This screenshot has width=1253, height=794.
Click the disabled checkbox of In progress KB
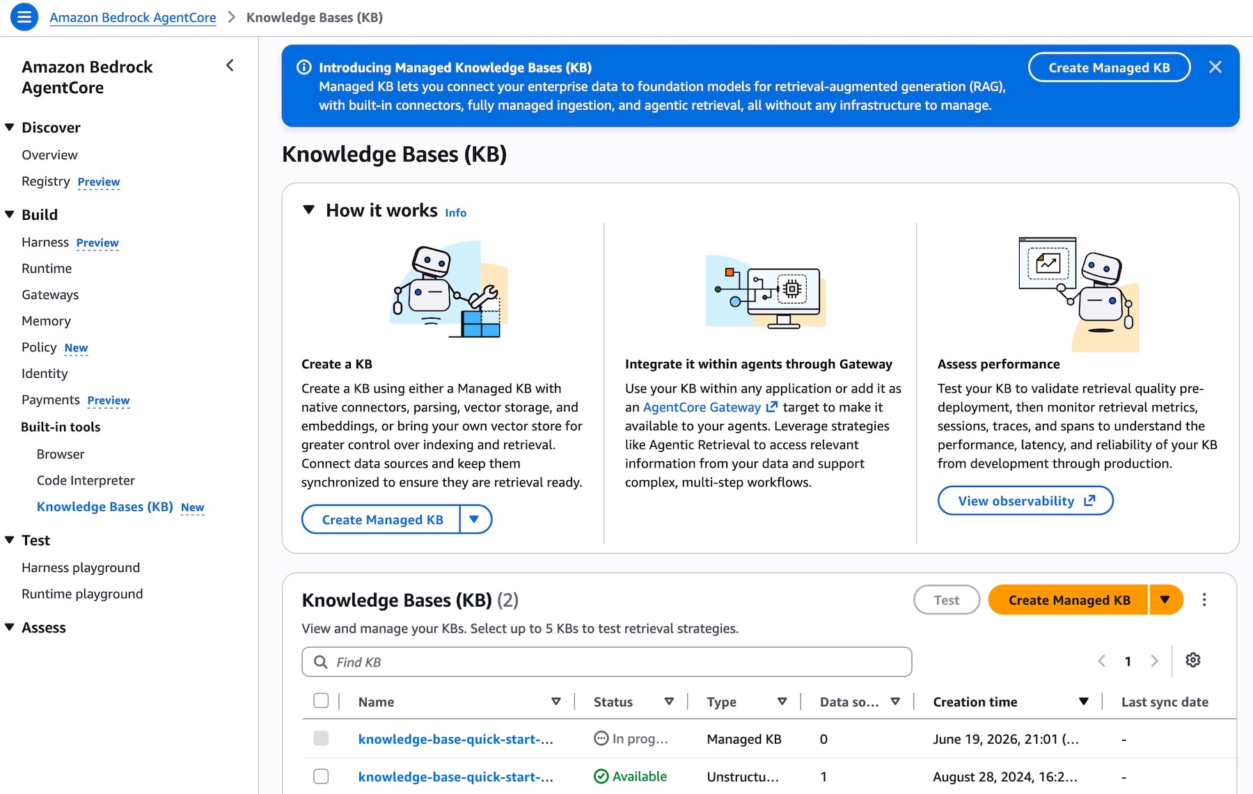(x=321, y=738)
